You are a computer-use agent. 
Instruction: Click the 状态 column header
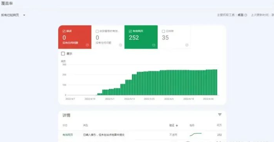tap(65, 125)
